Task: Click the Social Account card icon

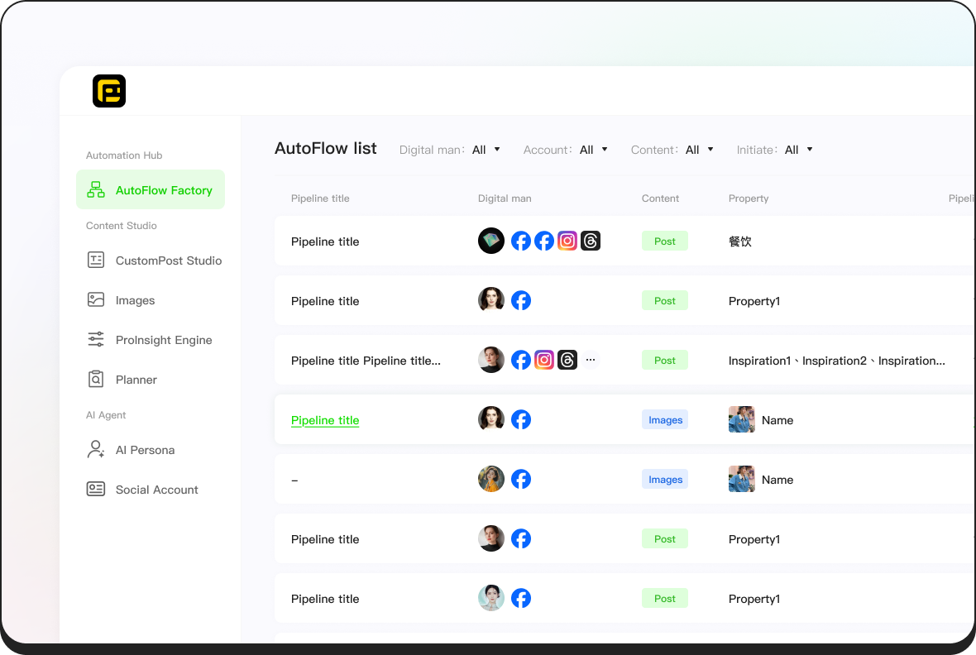Action: coord(96,490)
